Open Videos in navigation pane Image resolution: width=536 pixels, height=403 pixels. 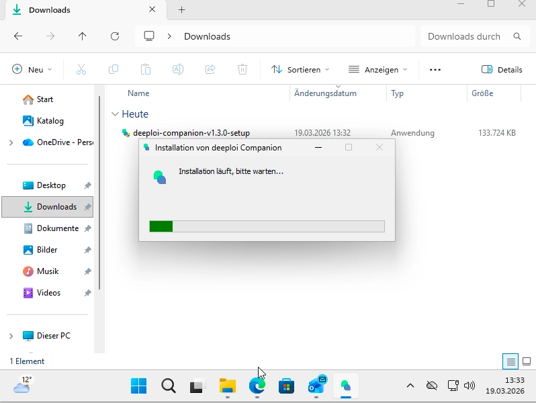(x=48, y=294)
